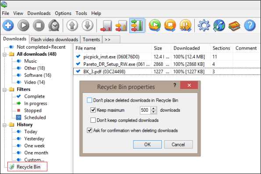Image resolution: width=261 pixels, height=174 pixels.
Task: Select the Downloads tab
Action: coord(14,39)
